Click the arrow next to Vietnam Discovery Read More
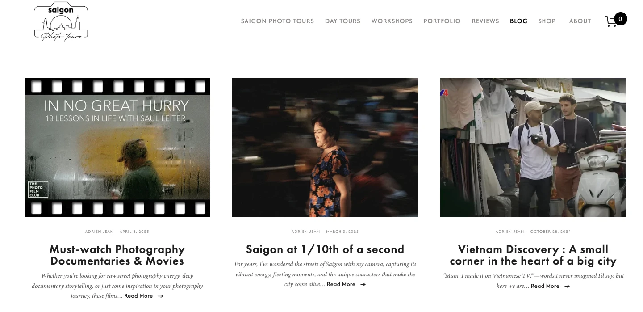Image resolution: width=643 pixels, height=312 pixels. point(567,286)
